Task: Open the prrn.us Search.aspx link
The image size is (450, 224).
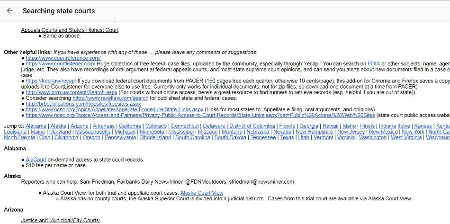Action: 72,92
